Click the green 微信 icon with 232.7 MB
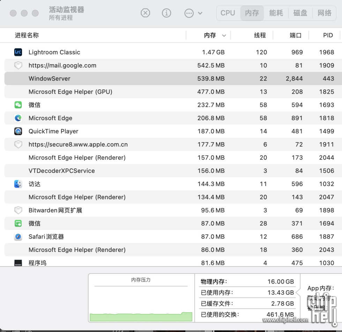Viewport: 342px width, 332px height. (x=18, y=105)
